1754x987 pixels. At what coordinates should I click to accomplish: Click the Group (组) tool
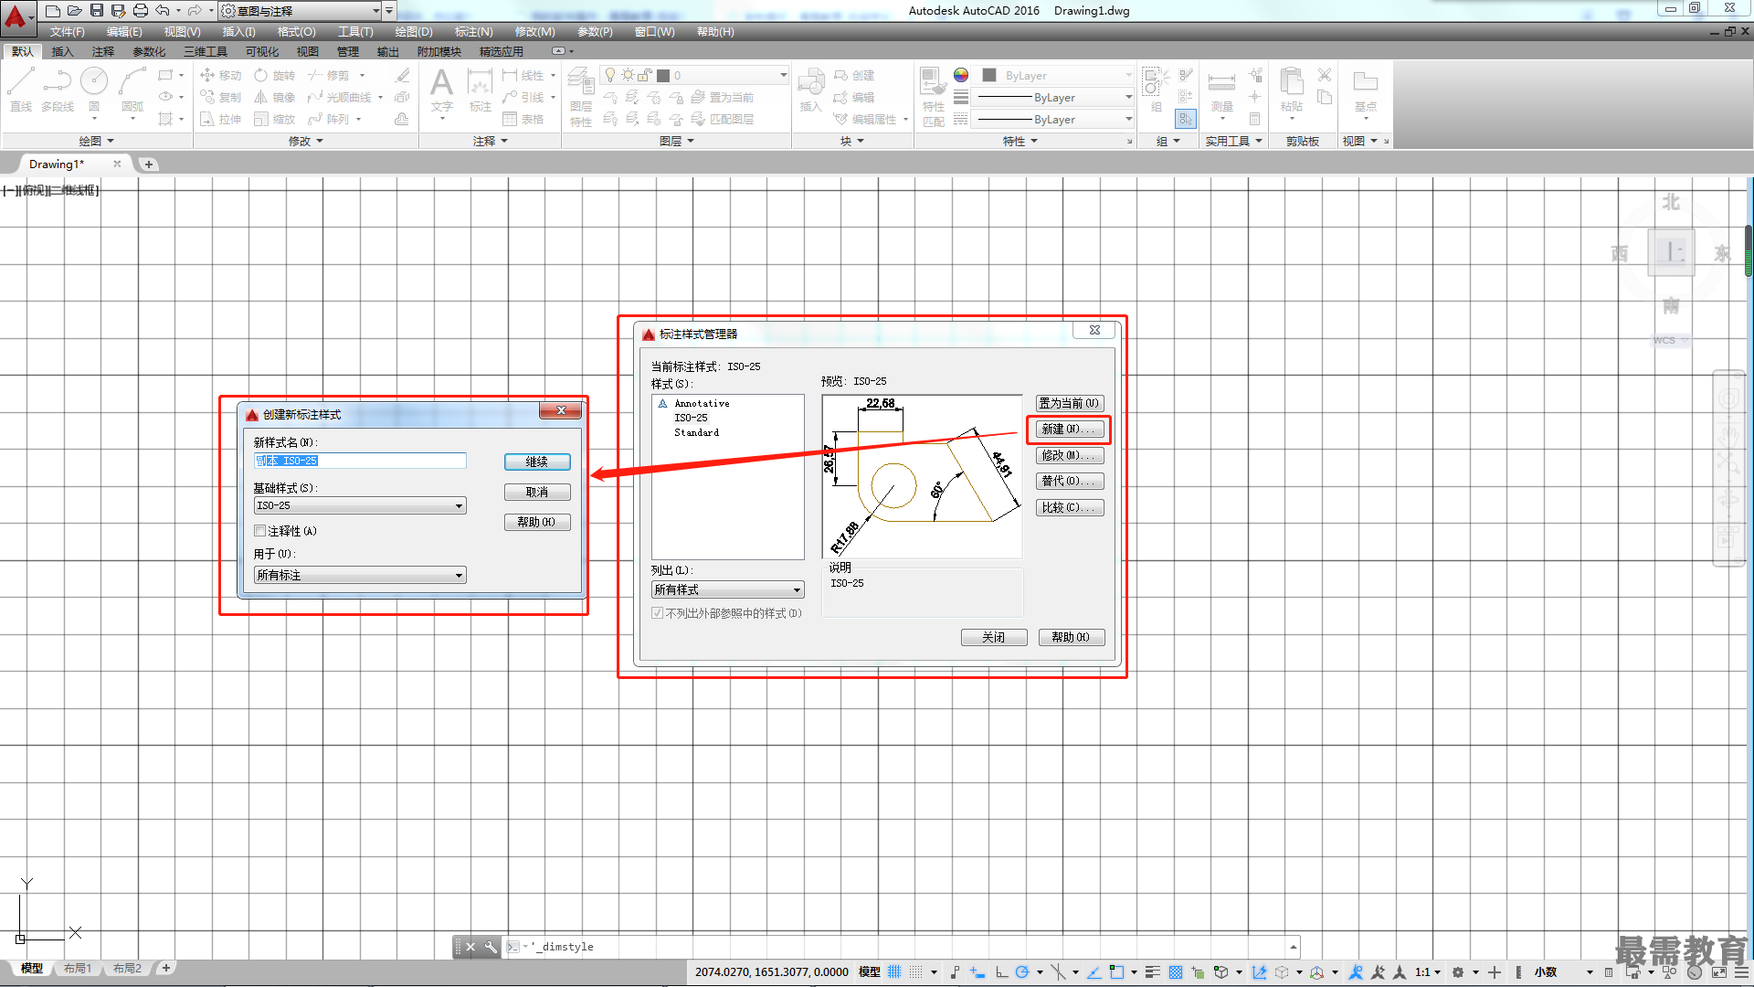(1156, 90)
